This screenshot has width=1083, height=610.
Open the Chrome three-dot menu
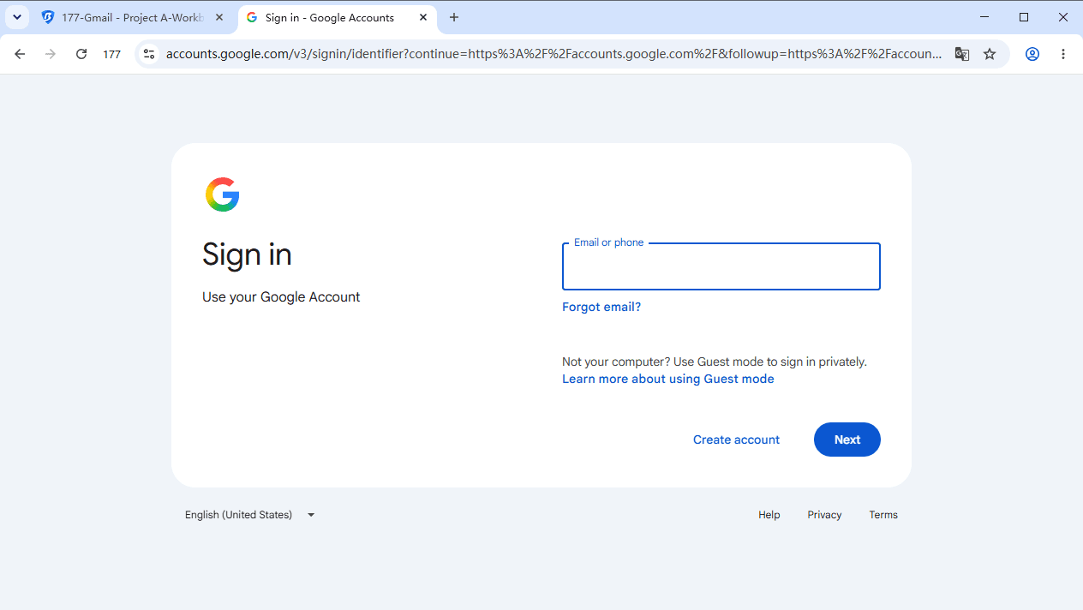(1063, 54)
